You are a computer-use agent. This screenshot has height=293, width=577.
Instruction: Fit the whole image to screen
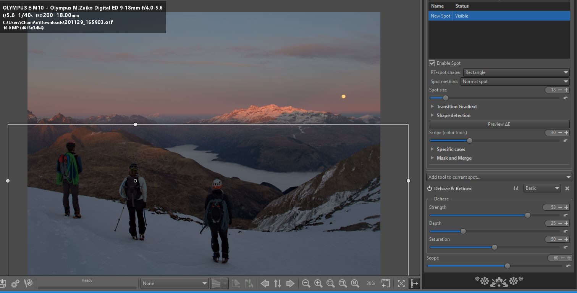click(x=331, y=283)
